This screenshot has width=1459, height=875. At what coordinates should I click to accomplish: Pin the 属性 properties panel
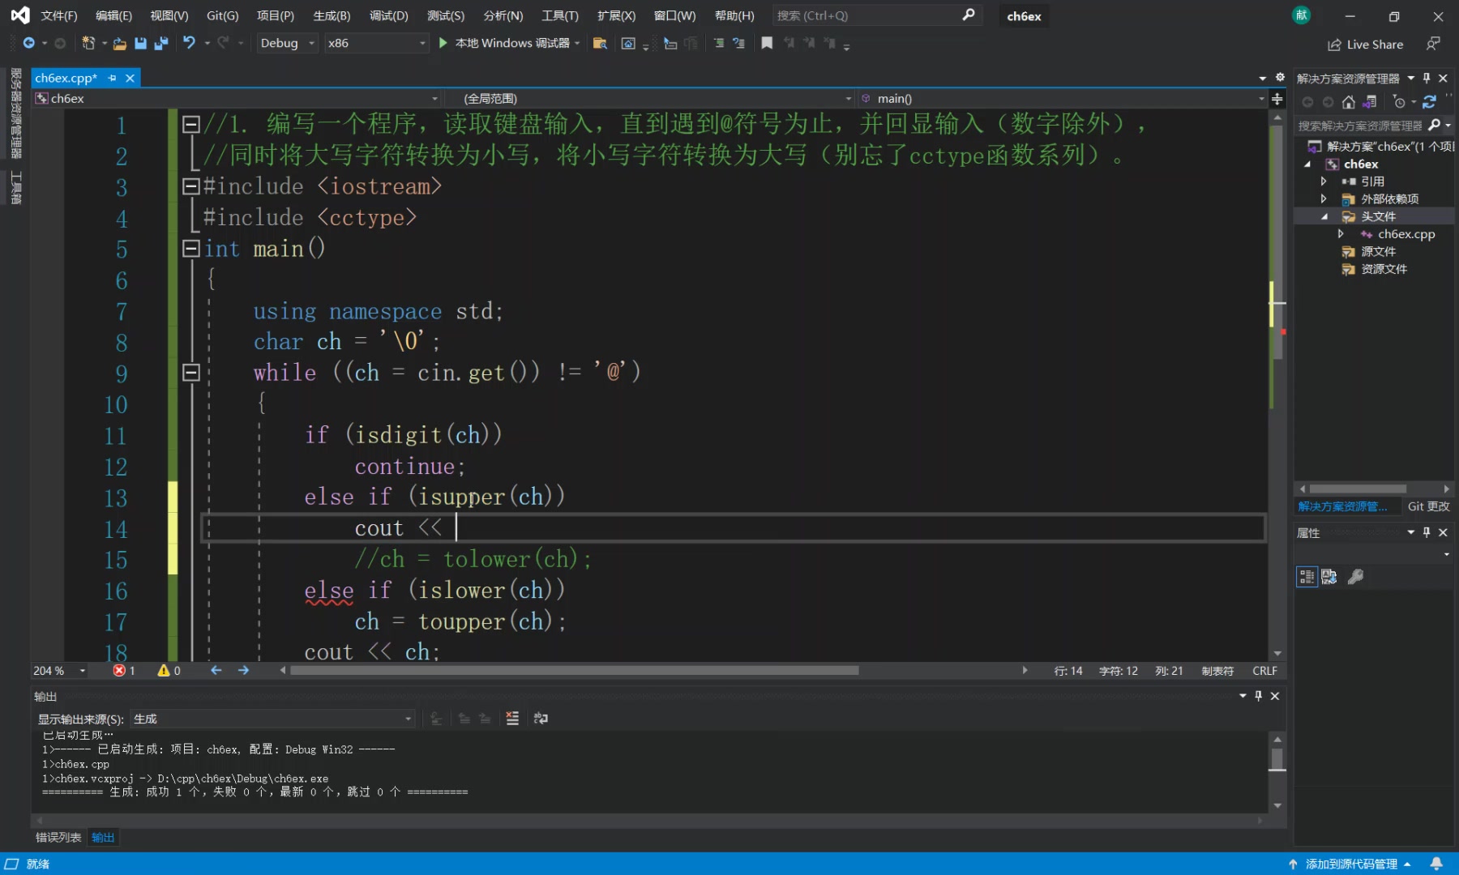point(1427,532)
